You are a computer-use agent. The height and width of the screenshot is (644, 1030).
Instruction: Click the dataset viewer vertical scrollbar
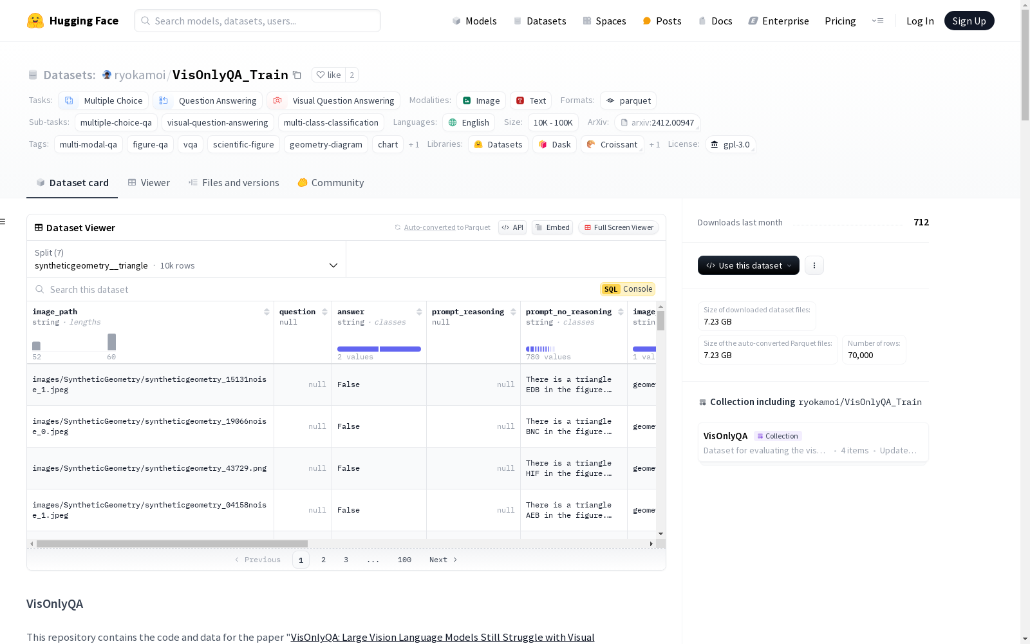pos(660,321)
